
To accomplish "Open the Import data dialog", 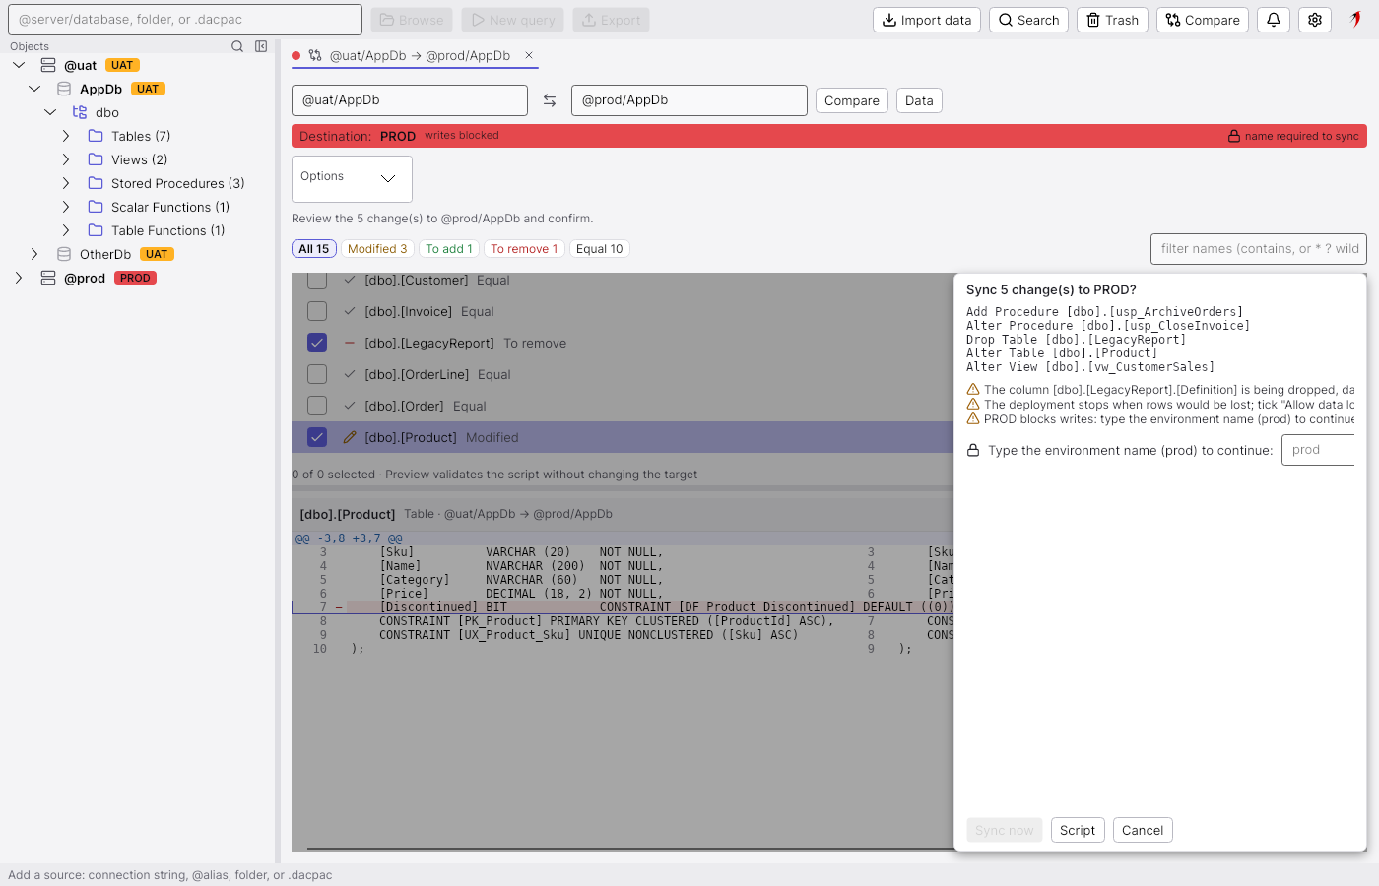I will tap(927, 20).
